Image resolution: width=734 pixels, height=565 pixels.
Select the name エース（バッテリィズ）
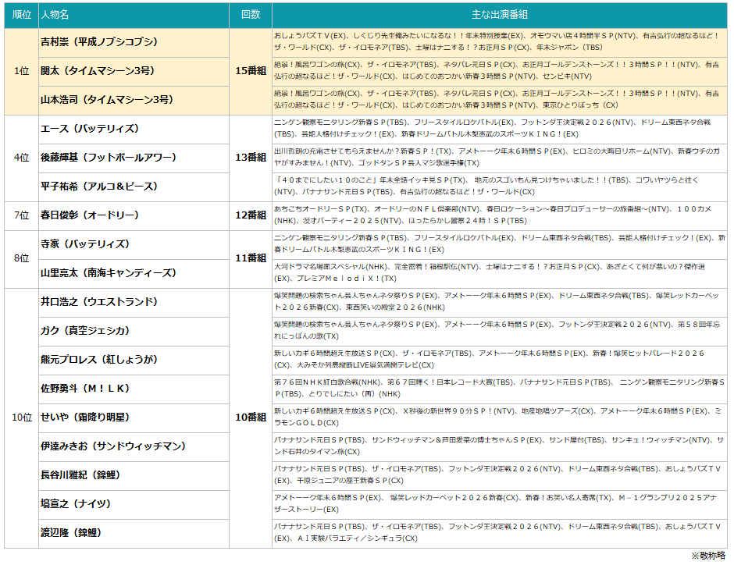(x=90, y=129)
